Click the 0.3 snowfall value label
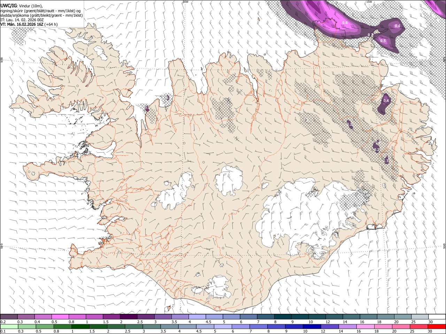Screen dimensions: 446x334 (386, 160)
